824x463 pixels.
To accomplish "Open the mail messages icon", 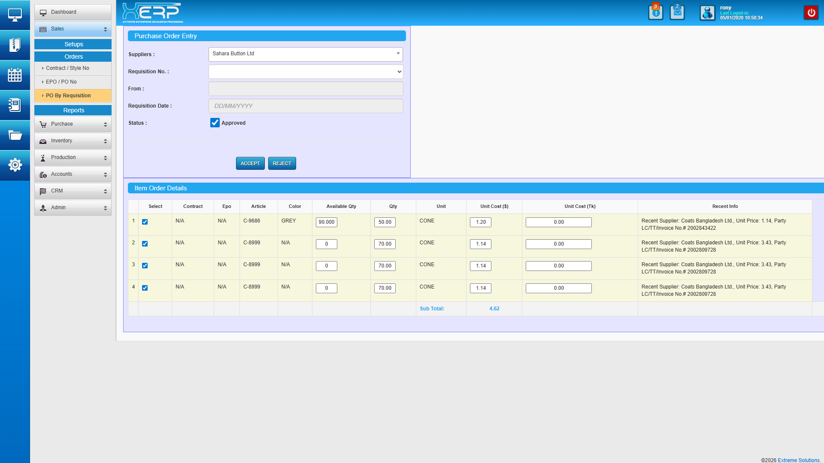I will click(x=677, y=12).
